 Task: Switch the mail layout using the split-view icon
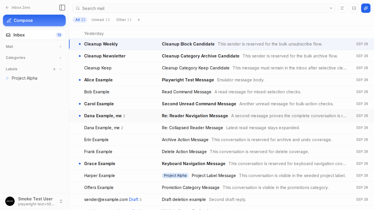pyautogui.click(x=354, y=8)
